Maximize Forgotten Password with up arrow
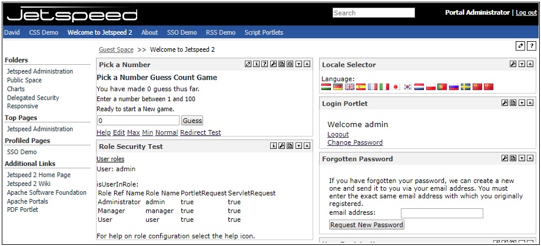This screenshot has height=246, width=541. 530,158
